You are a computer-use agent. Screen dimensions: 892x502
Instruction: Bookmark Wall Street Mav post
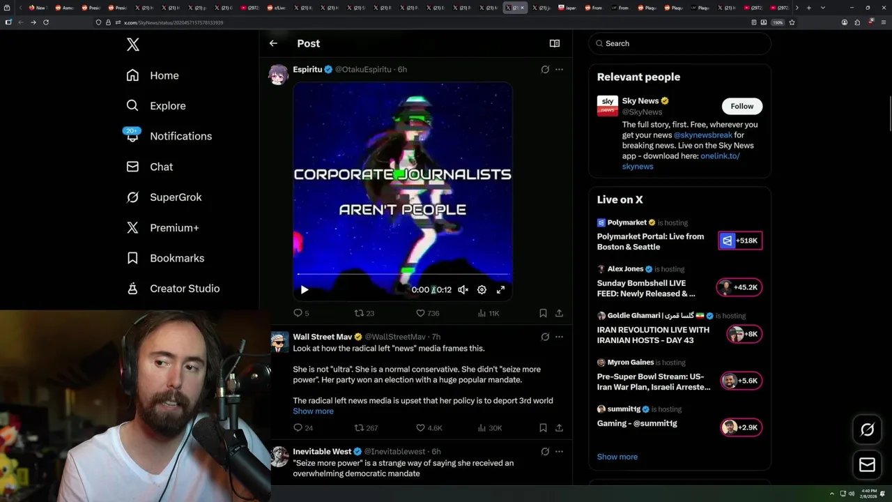543,427
